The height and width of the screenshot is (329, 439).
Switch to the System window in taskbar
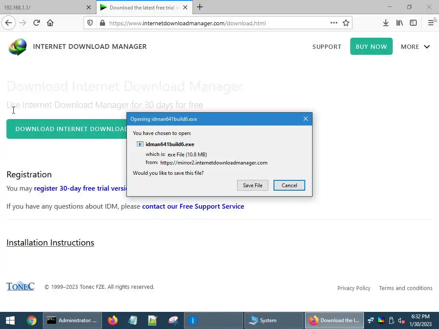274,320
